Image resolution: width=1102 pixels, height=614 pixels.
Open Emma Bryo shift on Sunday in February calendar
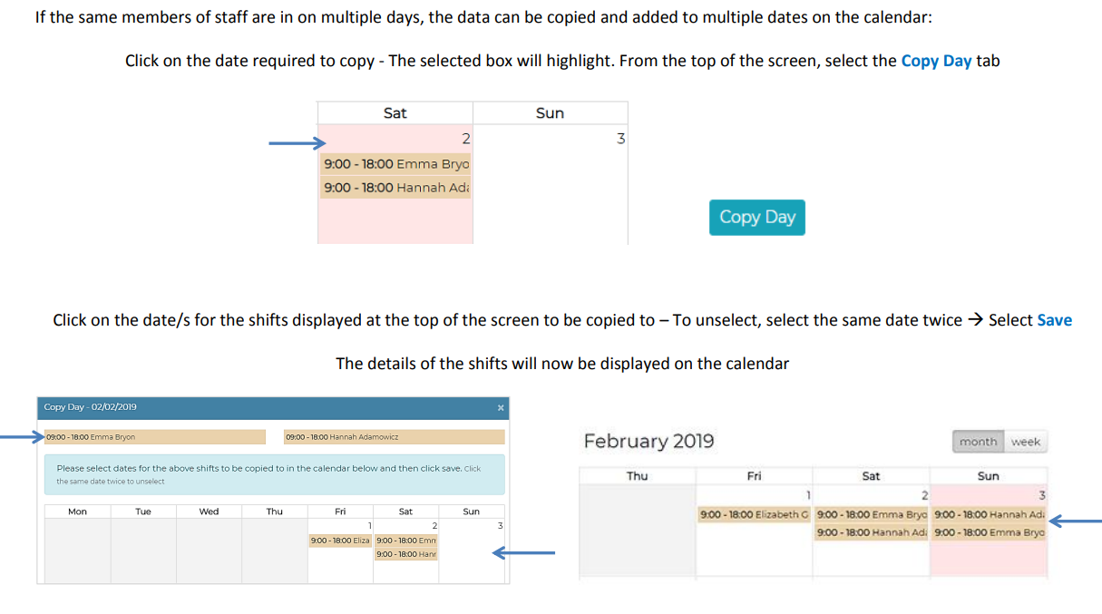[x=989, y=532]
